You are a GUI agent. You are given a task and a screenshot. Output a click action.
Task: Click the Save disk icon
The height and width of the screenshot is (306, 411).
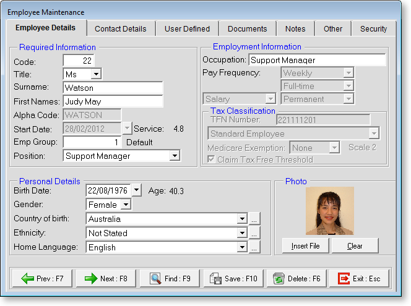click(x=215, y=279)
